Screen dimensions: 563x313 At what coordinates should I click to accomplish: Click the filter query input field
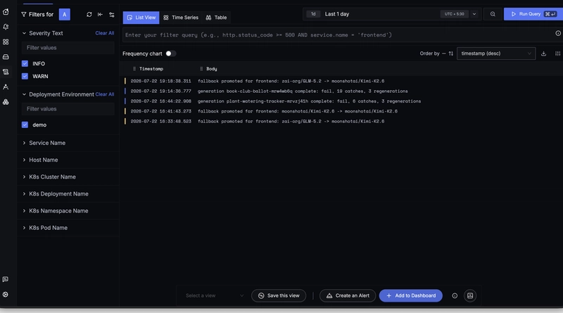[338, 35]
